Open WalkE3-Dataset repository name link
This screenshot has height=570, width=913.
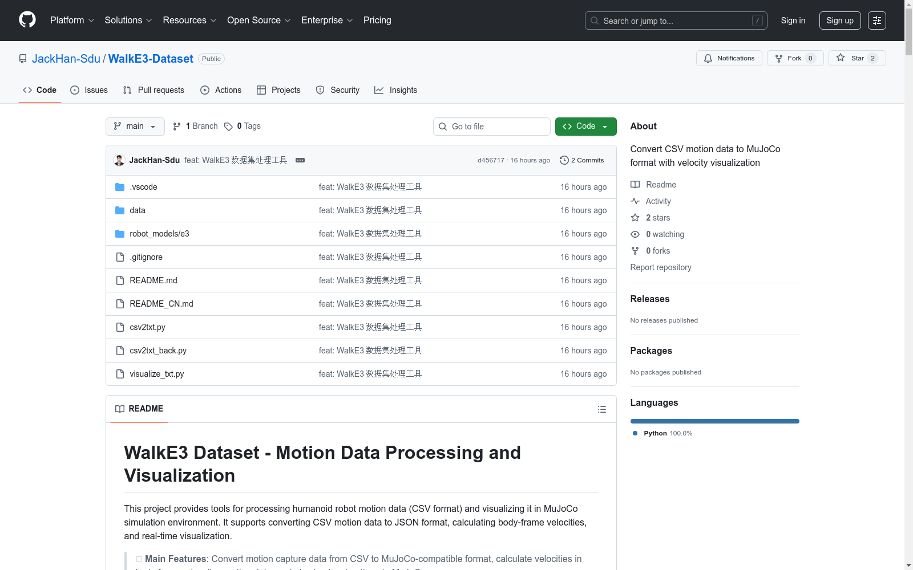(x=151, y=59)
